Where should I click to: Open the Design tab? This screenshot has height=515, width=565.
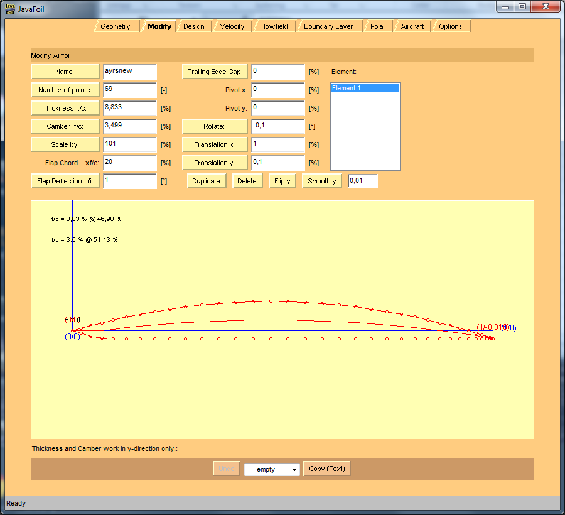click(193, 26)
